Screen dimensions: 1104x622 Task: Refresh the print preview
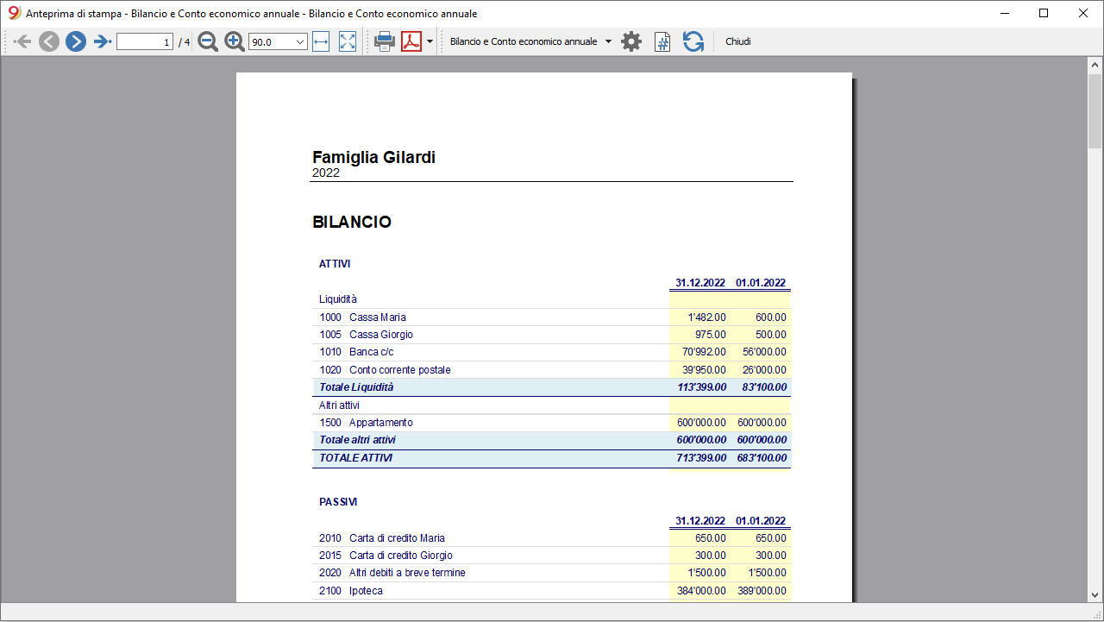click(x=693, y=41)
